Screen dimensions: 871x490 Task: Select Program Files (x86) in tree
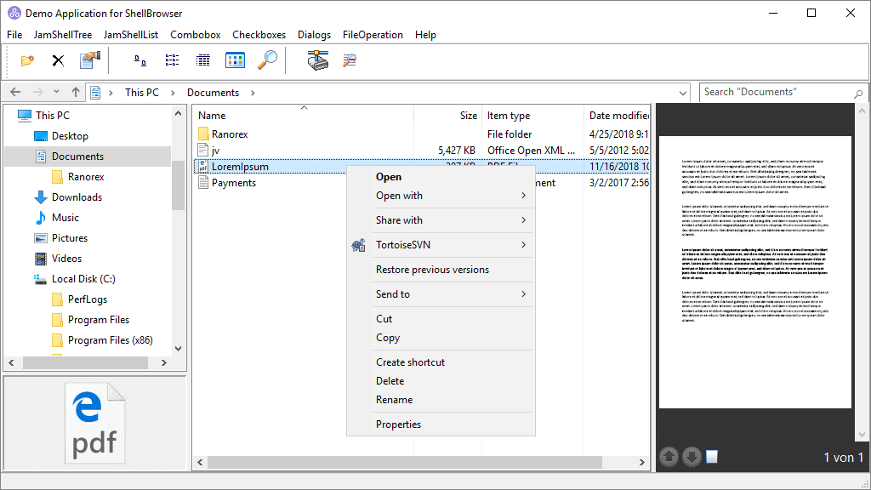click(x=110, y=340)
